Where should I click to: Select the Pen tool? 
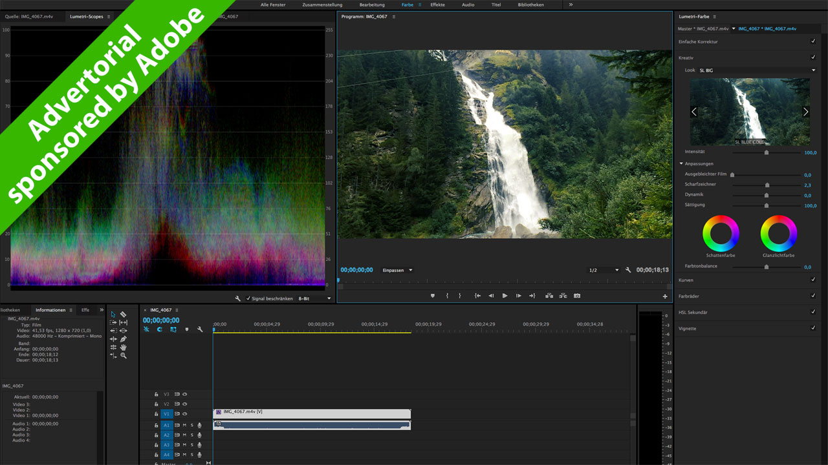point(123,339)
